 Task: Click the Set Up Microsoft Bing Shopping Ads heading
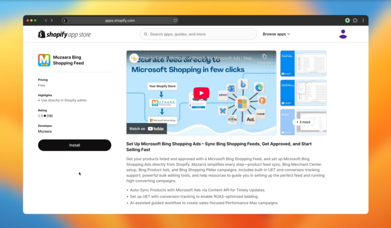tap(219, 147)
